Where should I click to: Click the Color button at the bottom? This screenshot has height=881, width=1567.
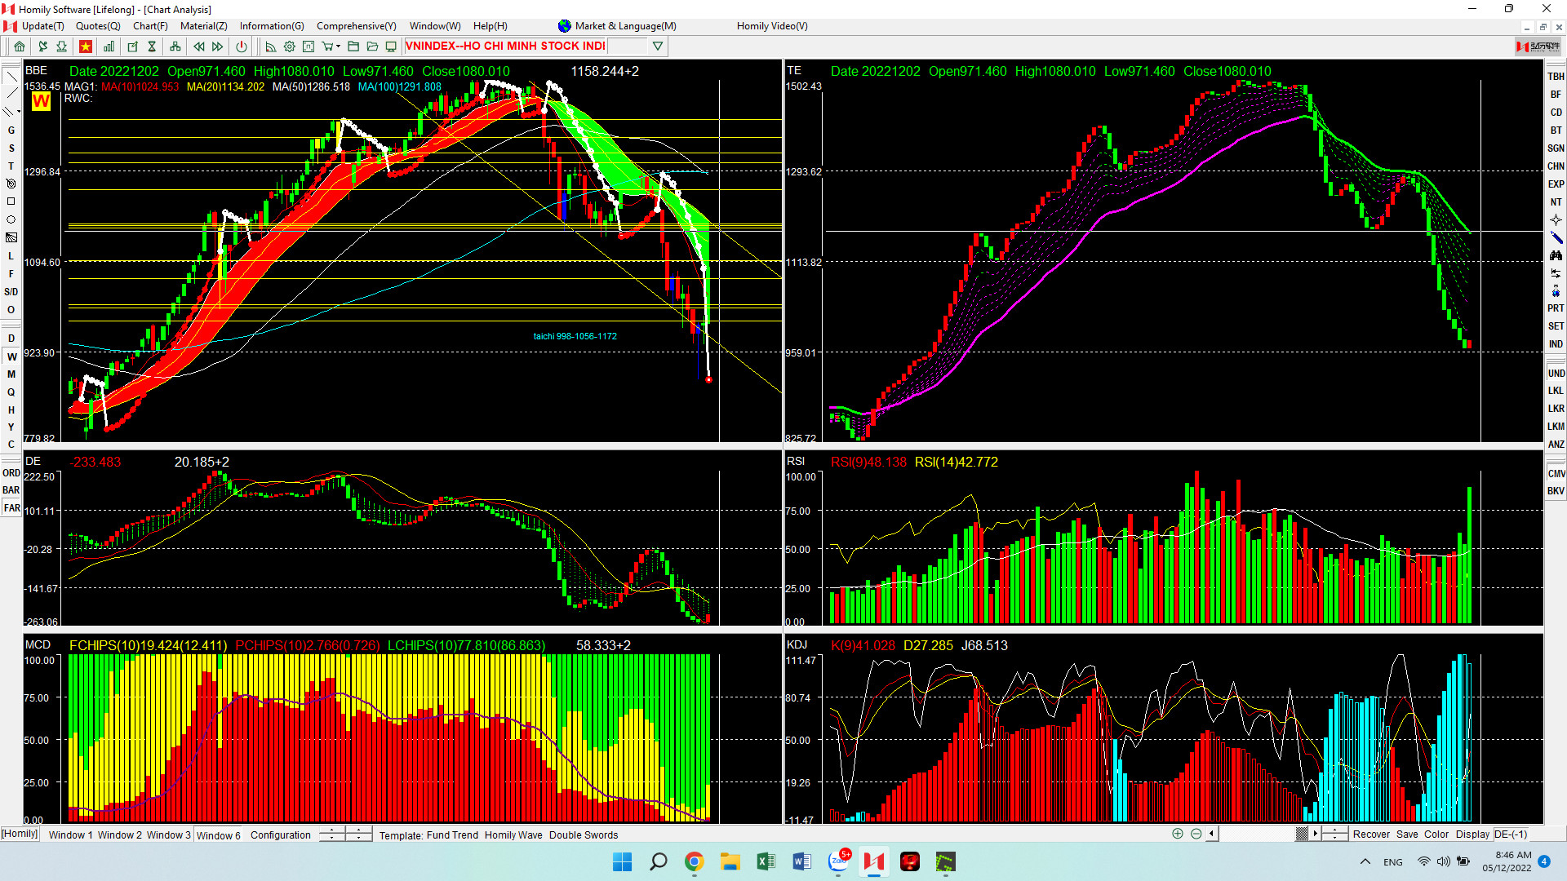tap(1436, 834)
